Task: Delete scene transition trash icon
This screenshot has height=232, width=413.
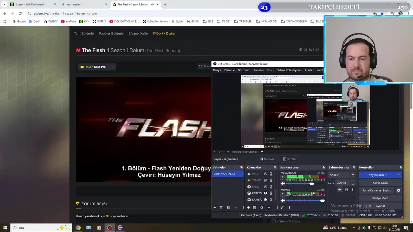Action: pyautogui.click(x=346, y=190)
